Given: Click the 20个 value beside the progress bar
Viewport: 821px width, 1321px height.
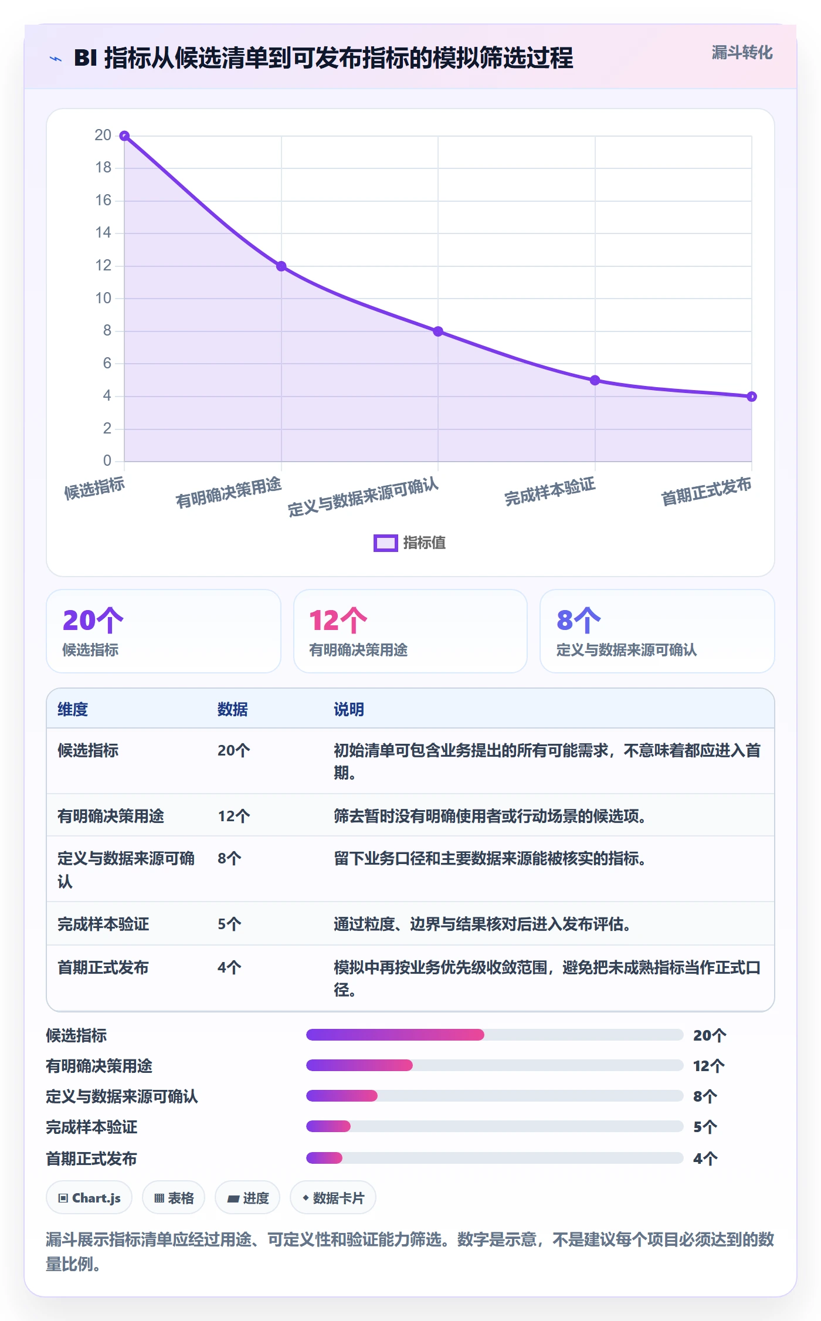Looking at the screenshot, I should [x=710, y=1035].
